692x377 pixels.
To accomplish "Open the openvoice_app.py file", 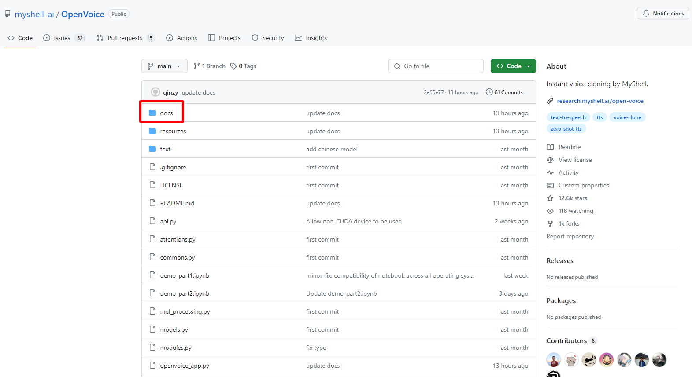I will (x=185, y=366).
